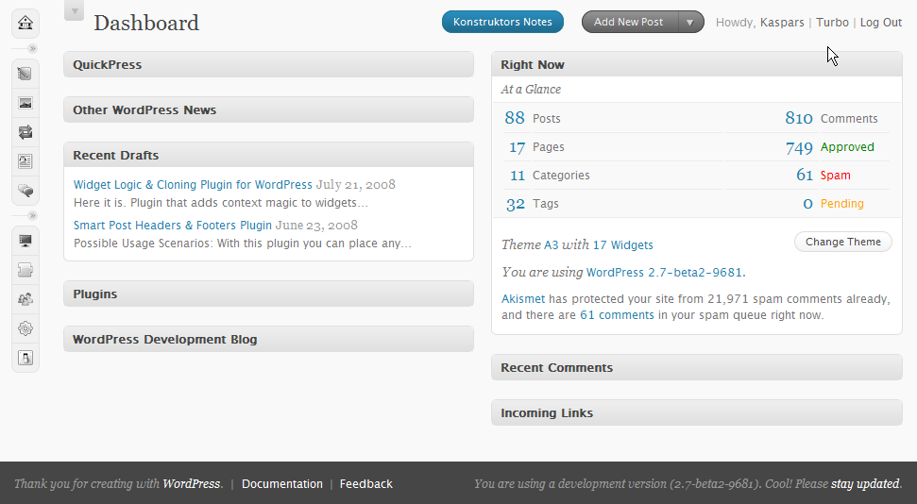Click the Dashboard home icon in sidebar

[25, 23]
